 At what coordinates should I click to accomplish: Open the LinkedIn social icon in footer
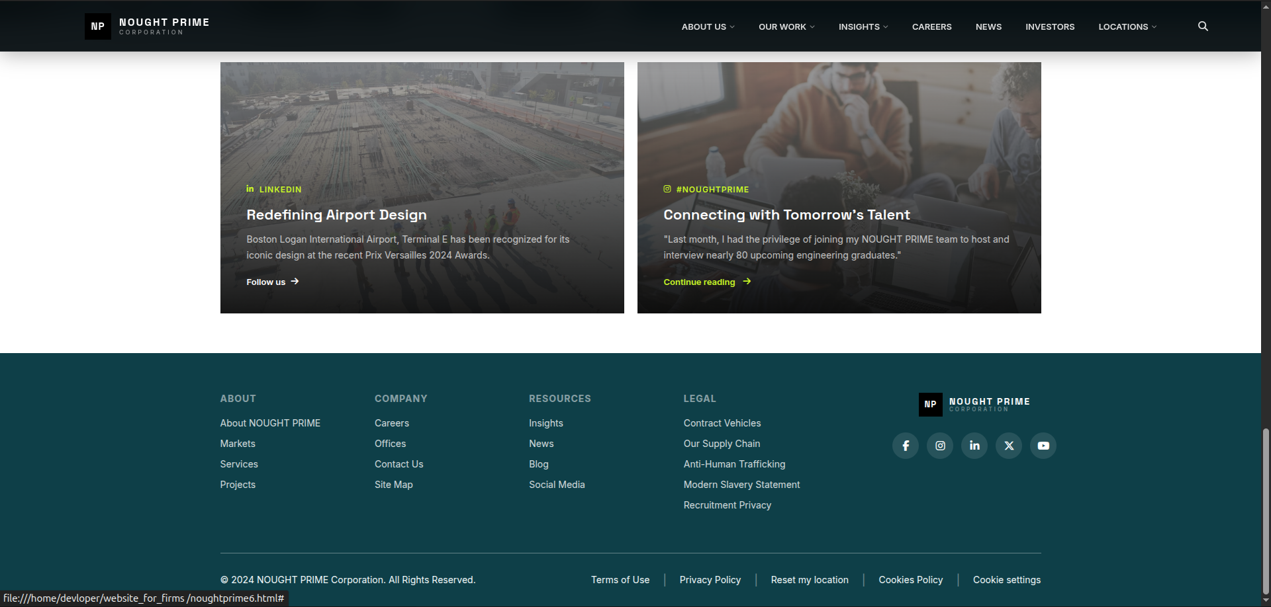pos(974,446)
